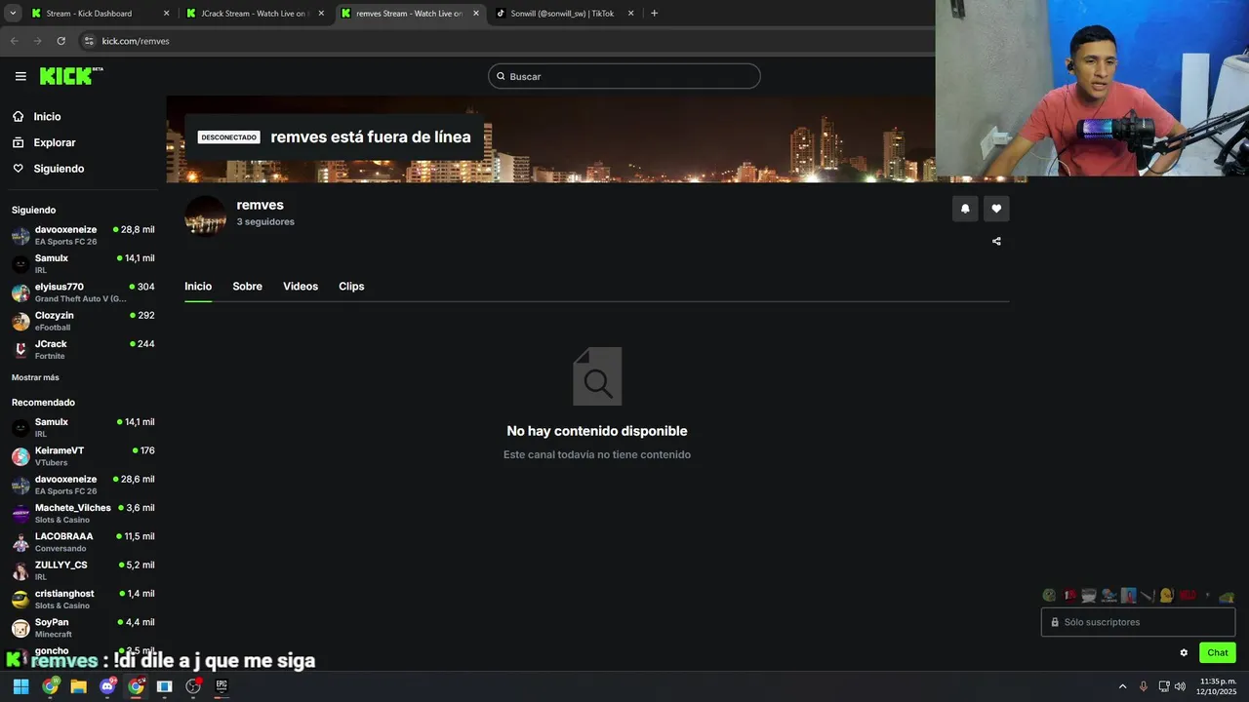Click the volume speaker tray icon
The image size is (1249, 702).
point(1180,686)
